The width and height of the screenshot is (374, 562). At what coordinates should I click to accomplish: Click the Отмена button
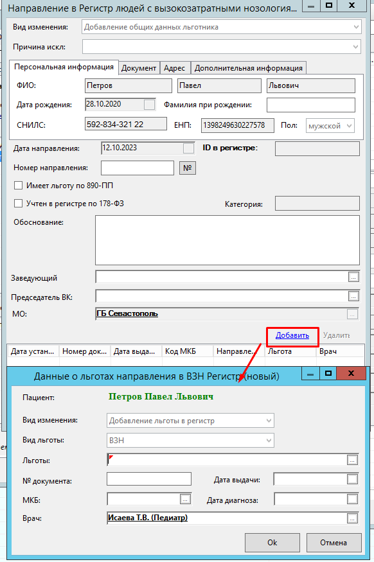pos(334,543)
